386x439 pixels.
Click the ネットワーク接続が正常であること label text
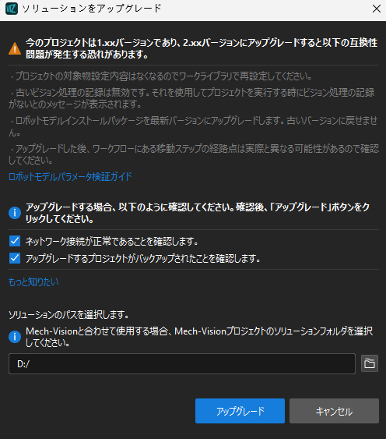point(112,241)
